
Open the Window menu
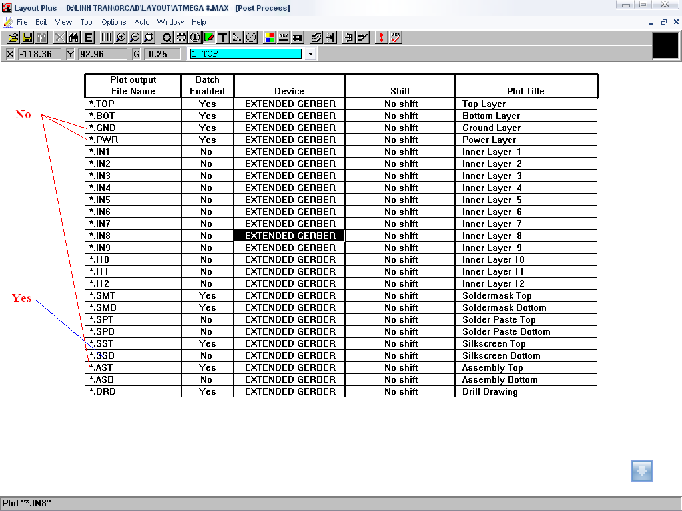coord(170,22)
